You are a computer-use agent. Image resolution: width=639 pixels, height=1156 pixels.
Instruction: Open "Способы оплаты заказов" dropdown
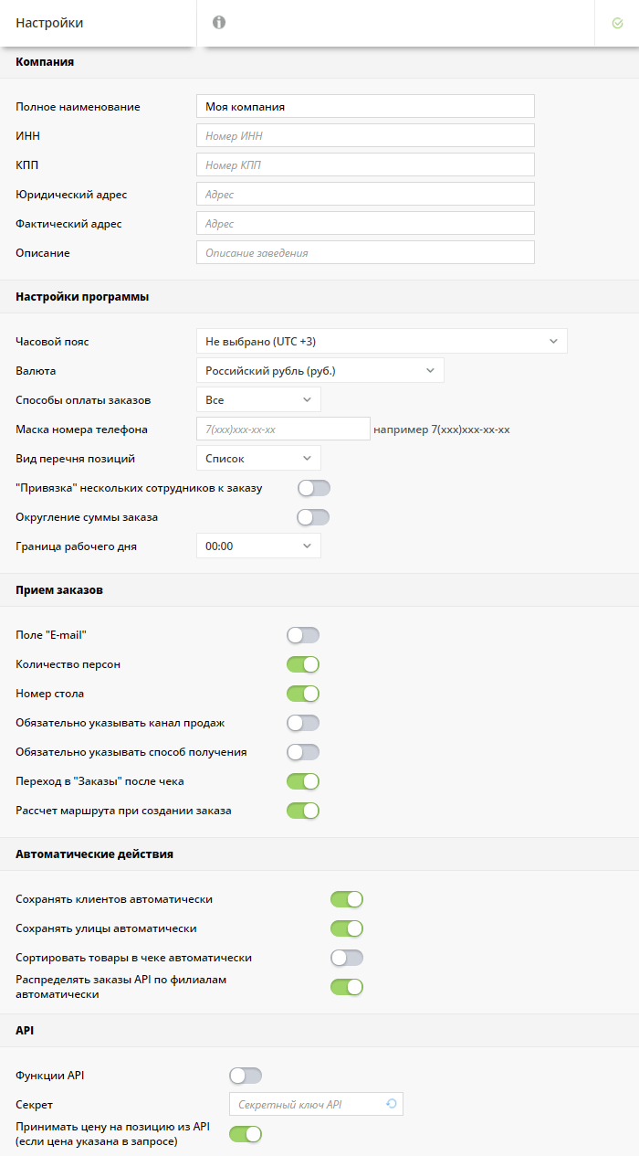(x=258, y=399)
